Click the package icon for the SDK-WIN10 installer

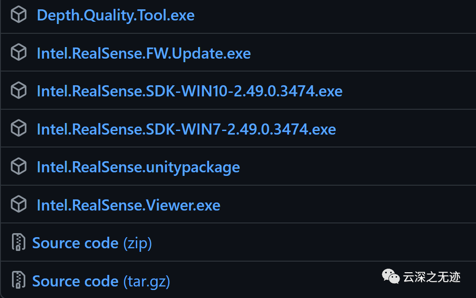tap(19, 91)
